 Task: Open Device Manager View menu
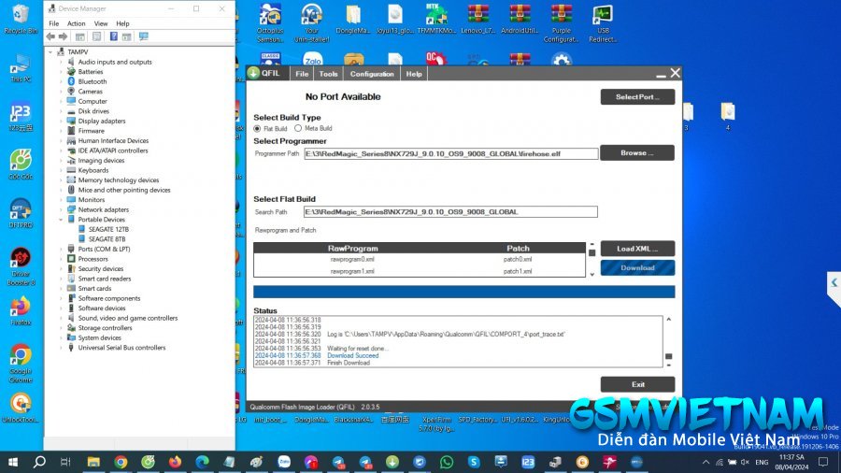101,23
